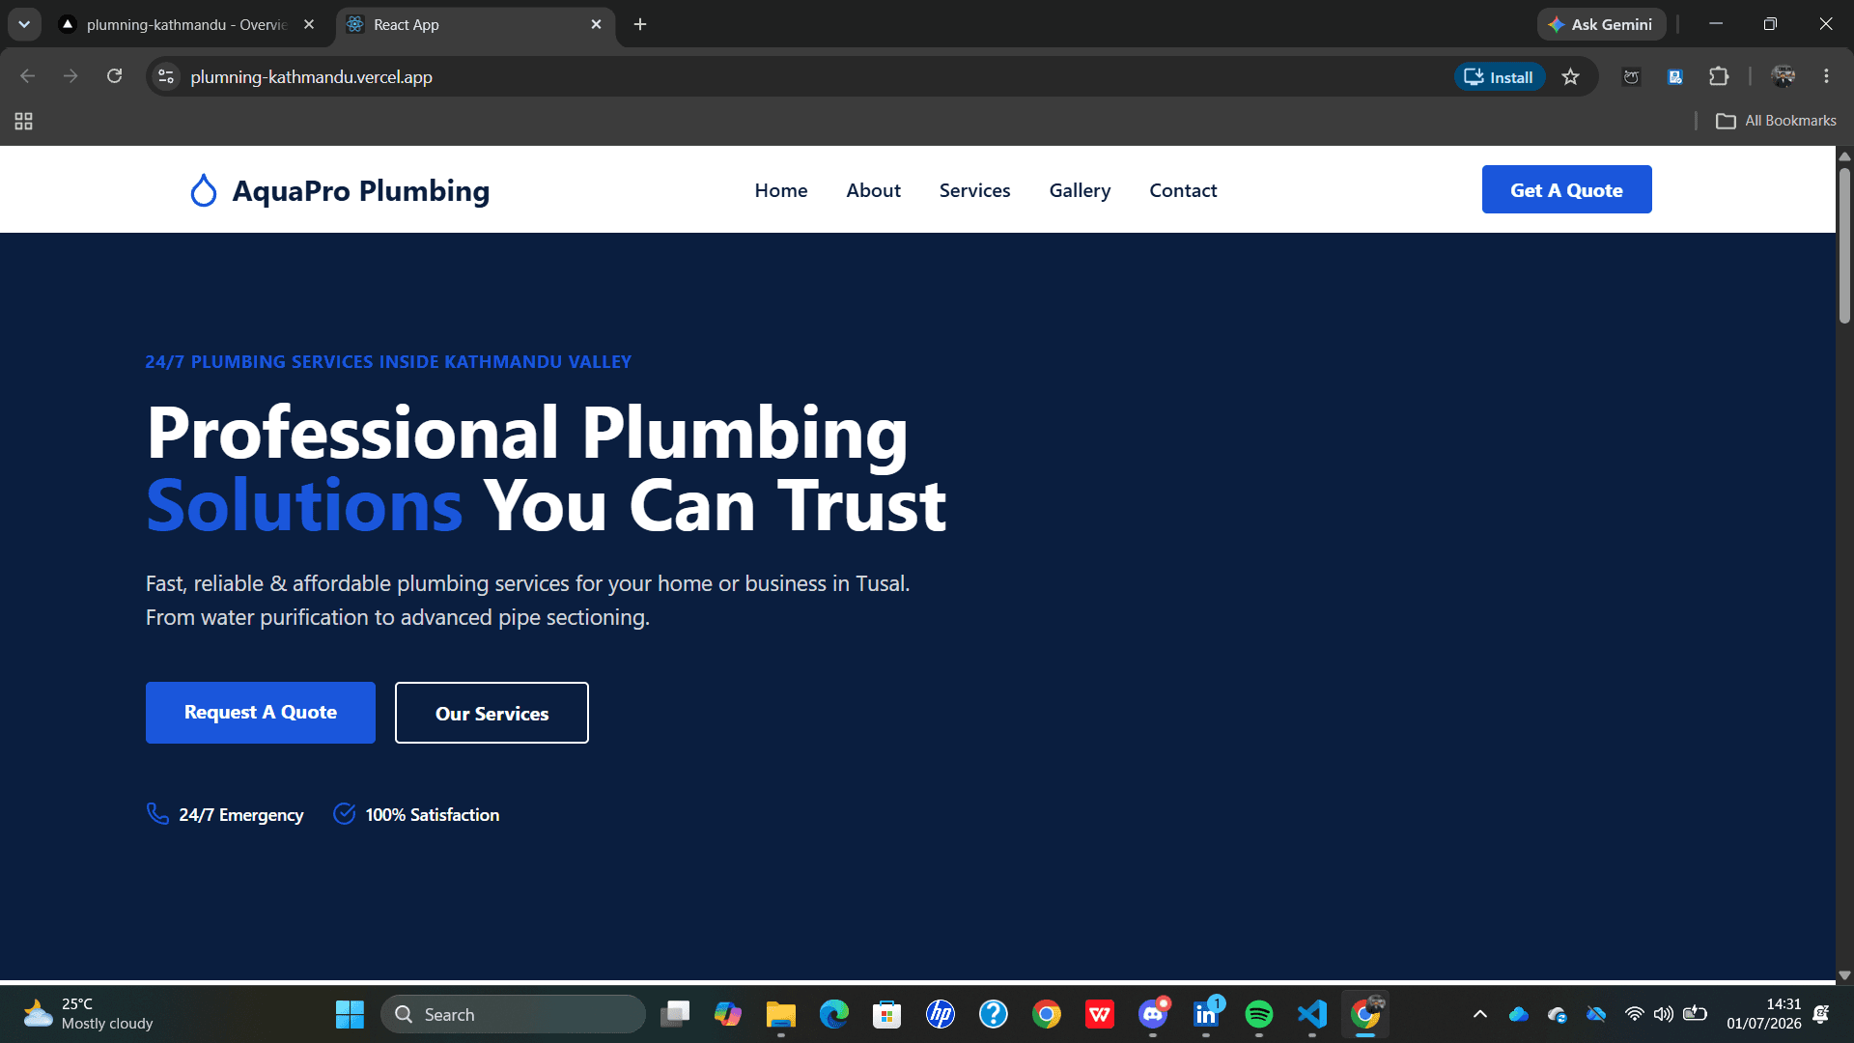Click the Get A Quote button

(x=1566, y=189)
